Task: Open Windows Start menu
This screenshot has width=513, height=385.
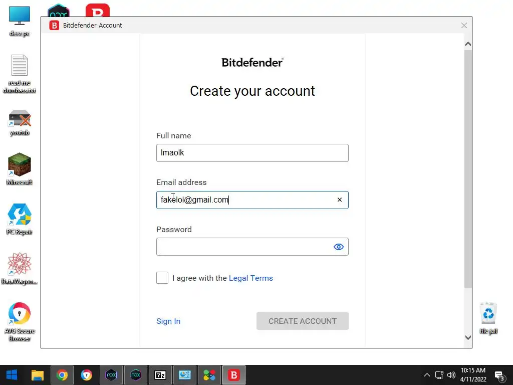Action: (x=12, y=375)
